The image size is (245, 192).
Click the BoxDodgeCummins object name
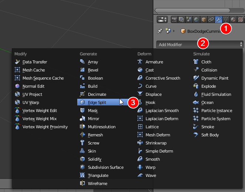pyautogui.click(x=204, y=31)
